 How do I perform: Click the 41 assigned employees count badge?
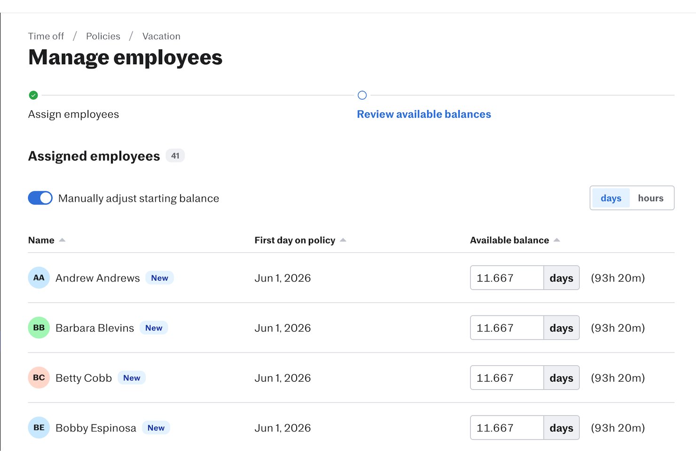pos(175,156)
